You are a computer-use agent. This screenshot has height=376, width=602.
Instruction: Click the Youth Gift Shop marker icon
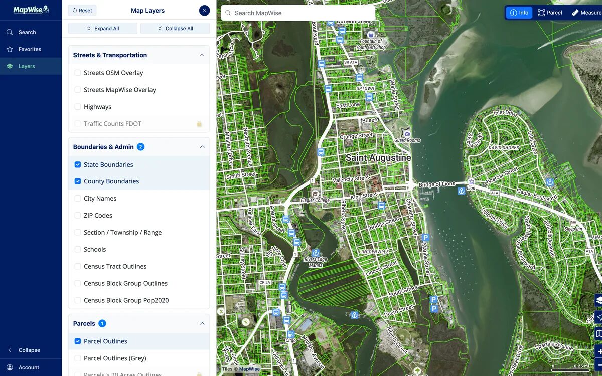click(371, 35)
